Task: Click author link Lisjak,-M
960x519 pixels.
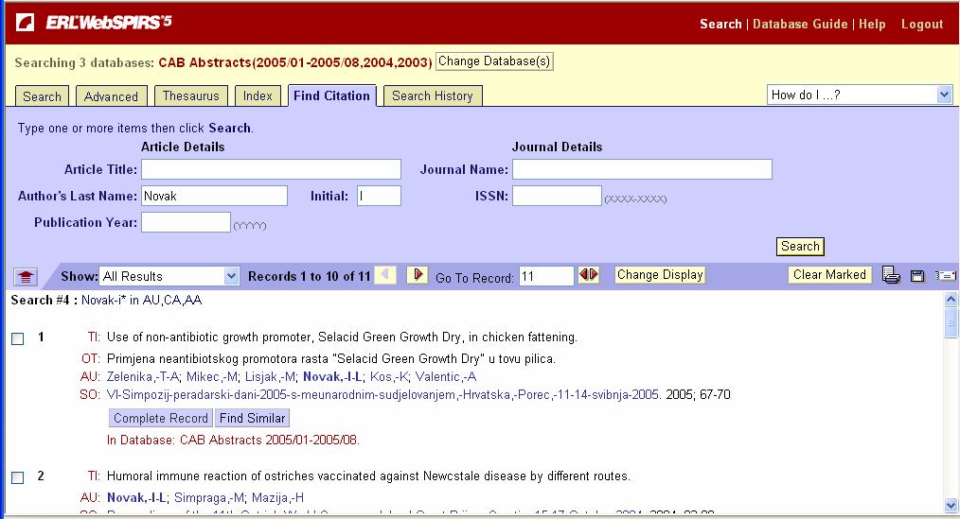Action: coord(270,376)
